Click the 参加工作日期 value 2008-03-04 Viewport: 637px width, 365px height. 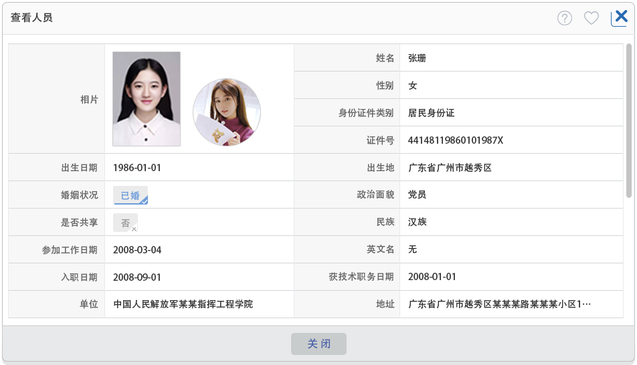point(137,250)
